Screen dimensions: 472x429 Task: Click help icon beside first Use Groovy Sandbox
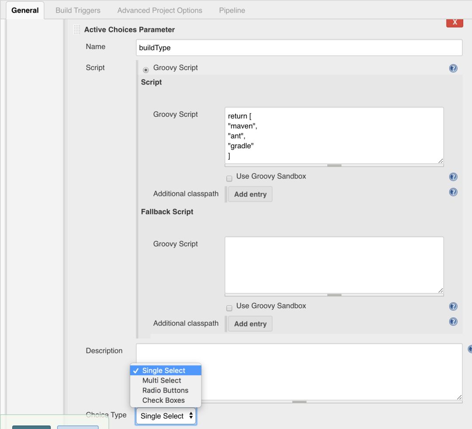[453, 177]
